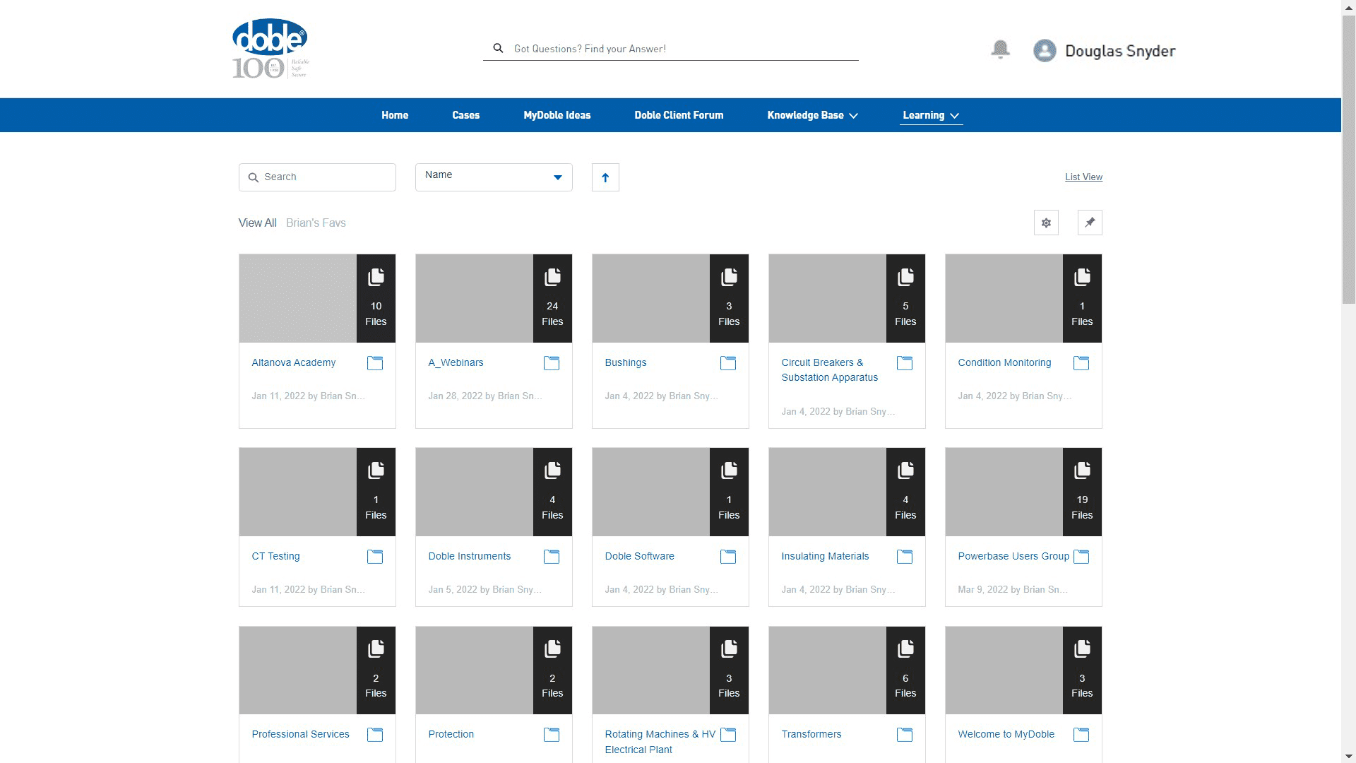
Task: Click the folder icon on Altanova Academy
Action: pos(375,363)
